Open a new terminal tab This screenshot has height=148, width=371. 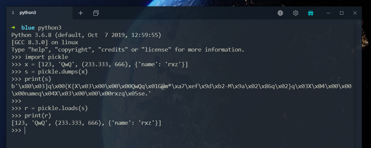click(x=81, y=13)
